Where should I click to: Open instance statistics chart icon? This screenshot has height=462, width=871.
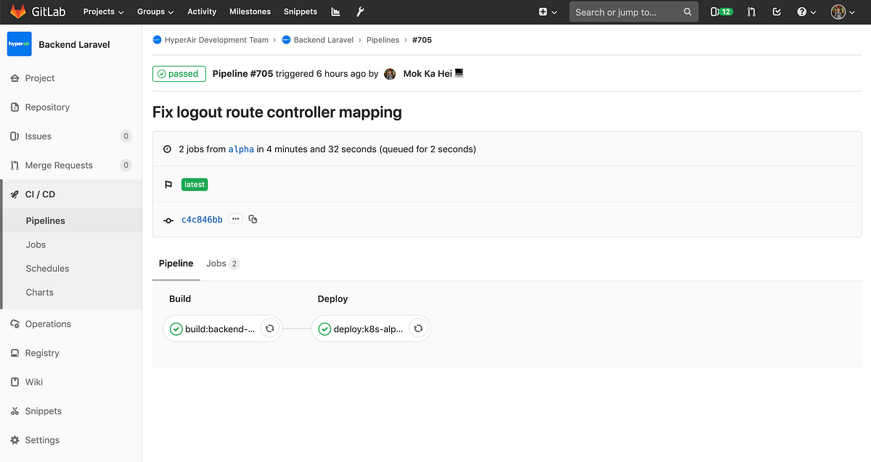pyautogui.click(x=335, y=12)
